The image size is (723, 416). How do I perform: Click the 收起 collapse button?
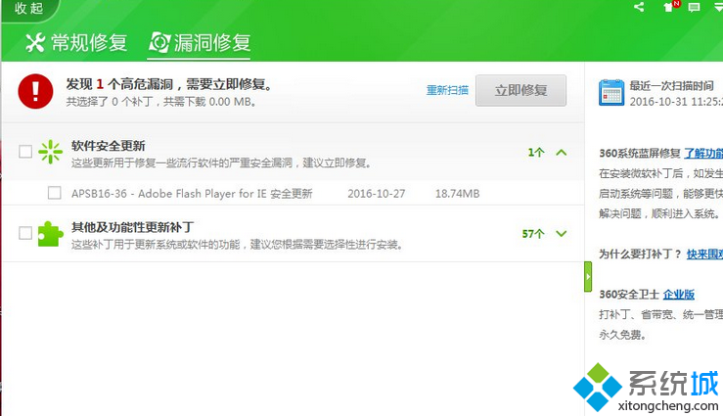(28, 9)
